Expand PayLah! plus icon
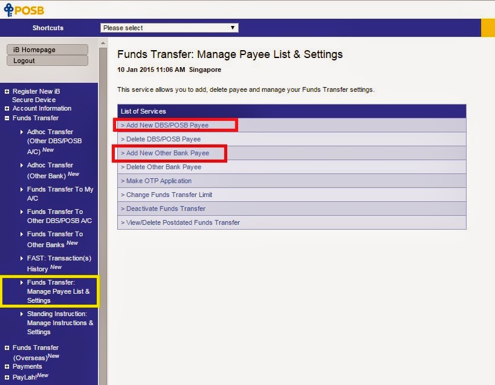The width and height of the screenshot is (495, 385). (7, 377)
